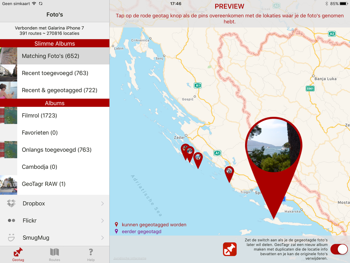Open Recent toegevoegd (763) album
This screenshot has height=263, width=350.
coord(55,73)
